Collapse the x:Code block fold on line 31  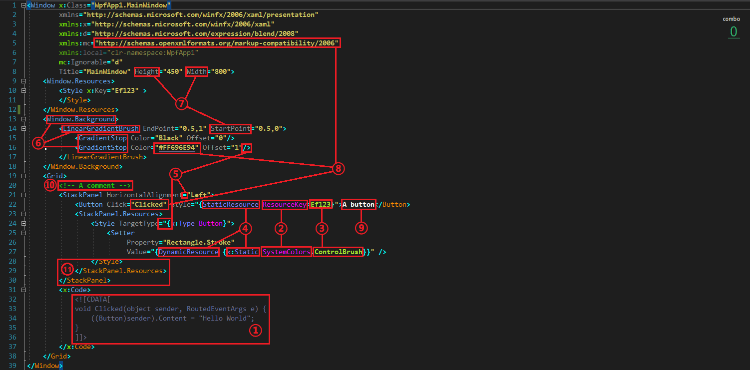23,290
